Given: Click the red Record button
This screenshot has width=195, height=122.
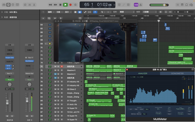Looking at the screenshot, I should [x=70, y=5].
